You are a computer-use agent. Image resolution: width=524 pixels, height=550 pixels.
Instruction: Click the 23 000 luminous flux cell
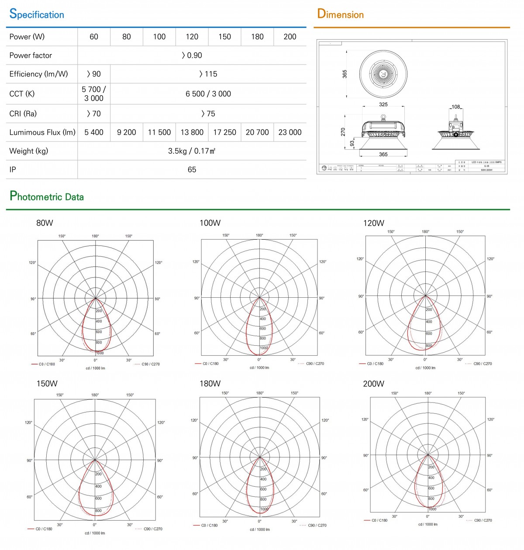point(290,132)
